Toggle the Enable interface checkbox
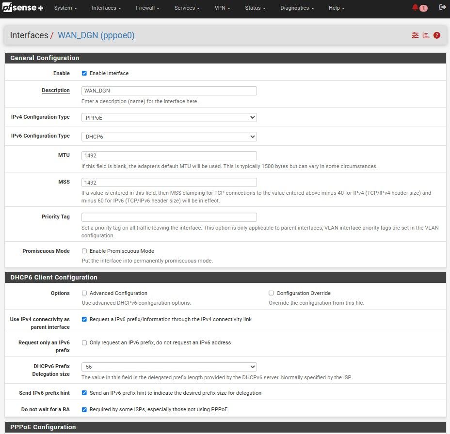 (84, 73)
